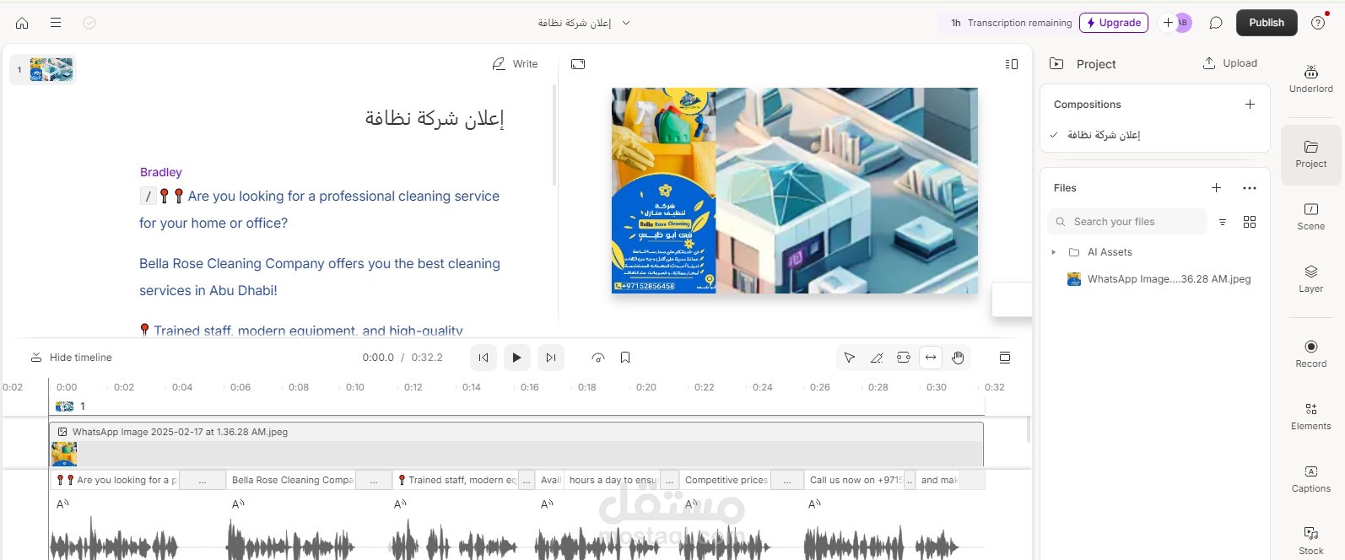This screenshot has width=1345, height=560.
Task: Click the 0:16 mark on the ruler
Action: [529, 387]
